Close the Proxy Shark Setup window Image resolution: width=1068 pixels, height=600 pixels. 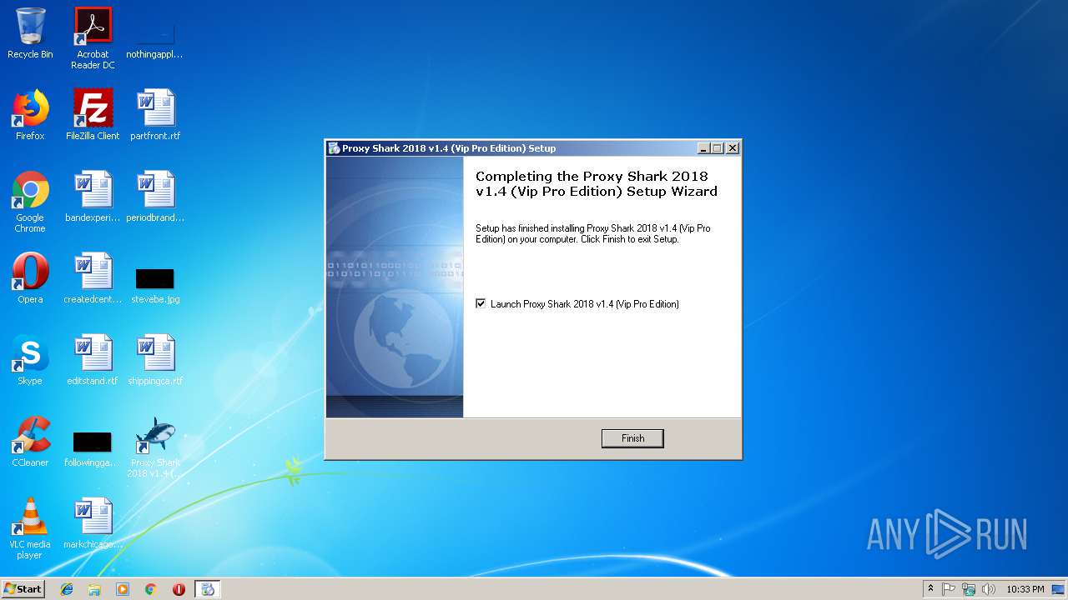point(733,148)
